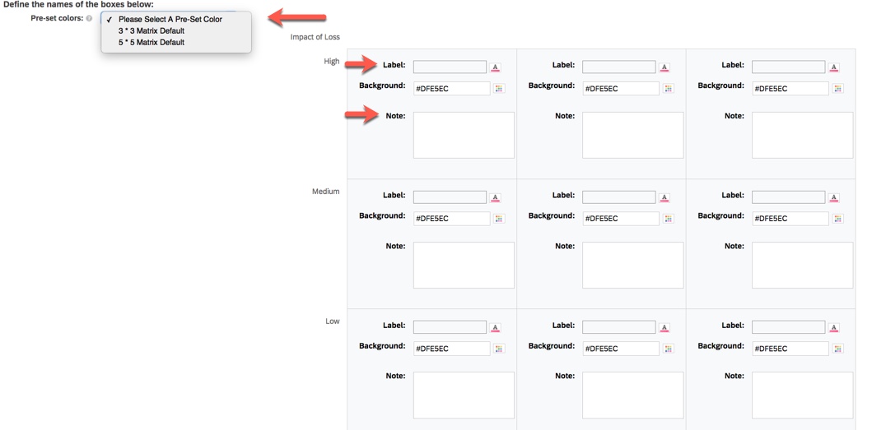Viewport: 872px width, 430px height.
Task: Open label font color icon, High row middle cell
Action: click(x=664, y=67)
